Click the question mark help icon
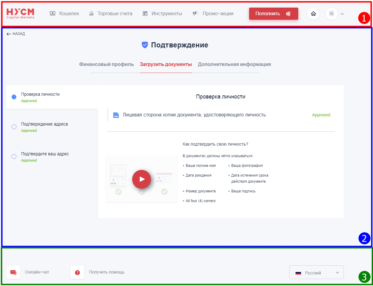Viewport: 373px width, 286px height. pos(77,272)
